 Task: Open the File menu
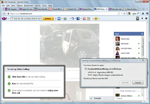tap(3, 6)
